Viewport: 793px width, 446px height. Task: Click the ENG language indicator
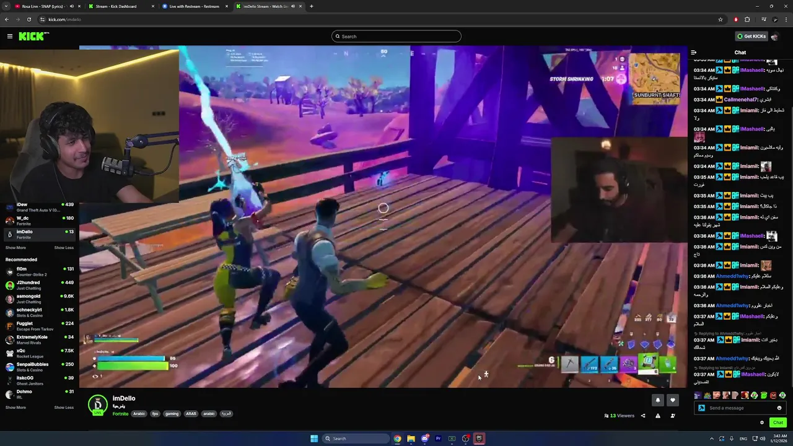pos(743,439)
